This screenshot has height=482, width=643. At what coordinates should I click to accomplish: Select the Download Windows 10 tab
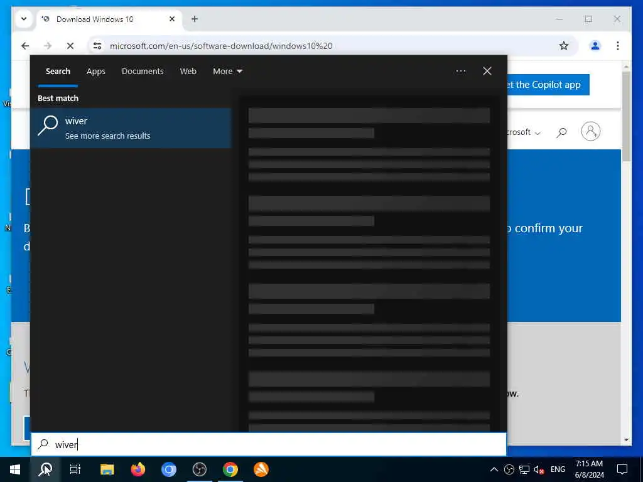pos(110,19)
